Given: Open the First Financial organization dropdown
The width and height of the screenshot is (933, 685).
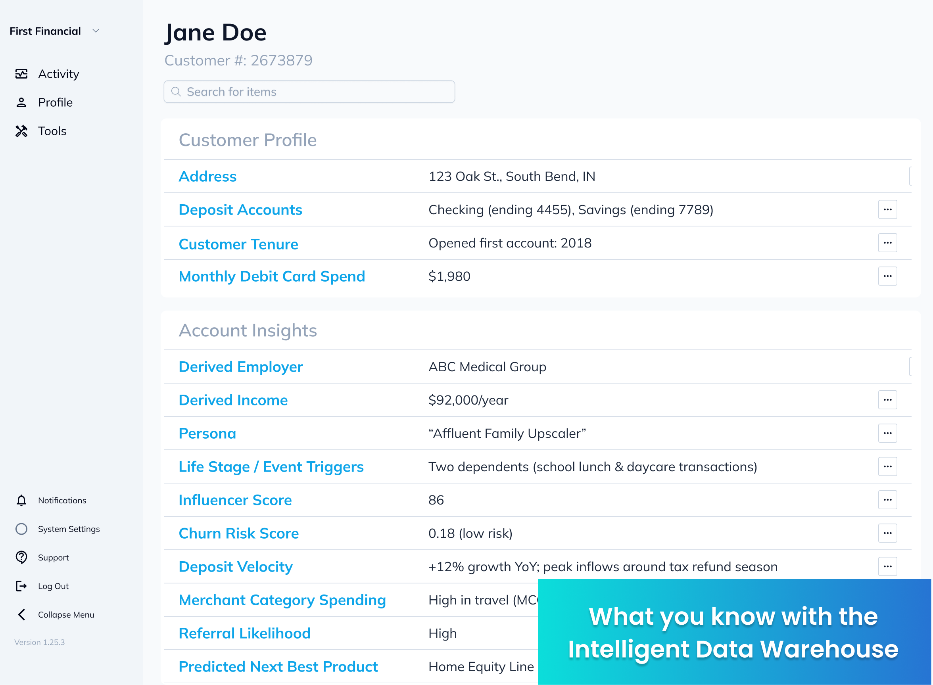Looking at the screenshot, I should coord(96,31).
